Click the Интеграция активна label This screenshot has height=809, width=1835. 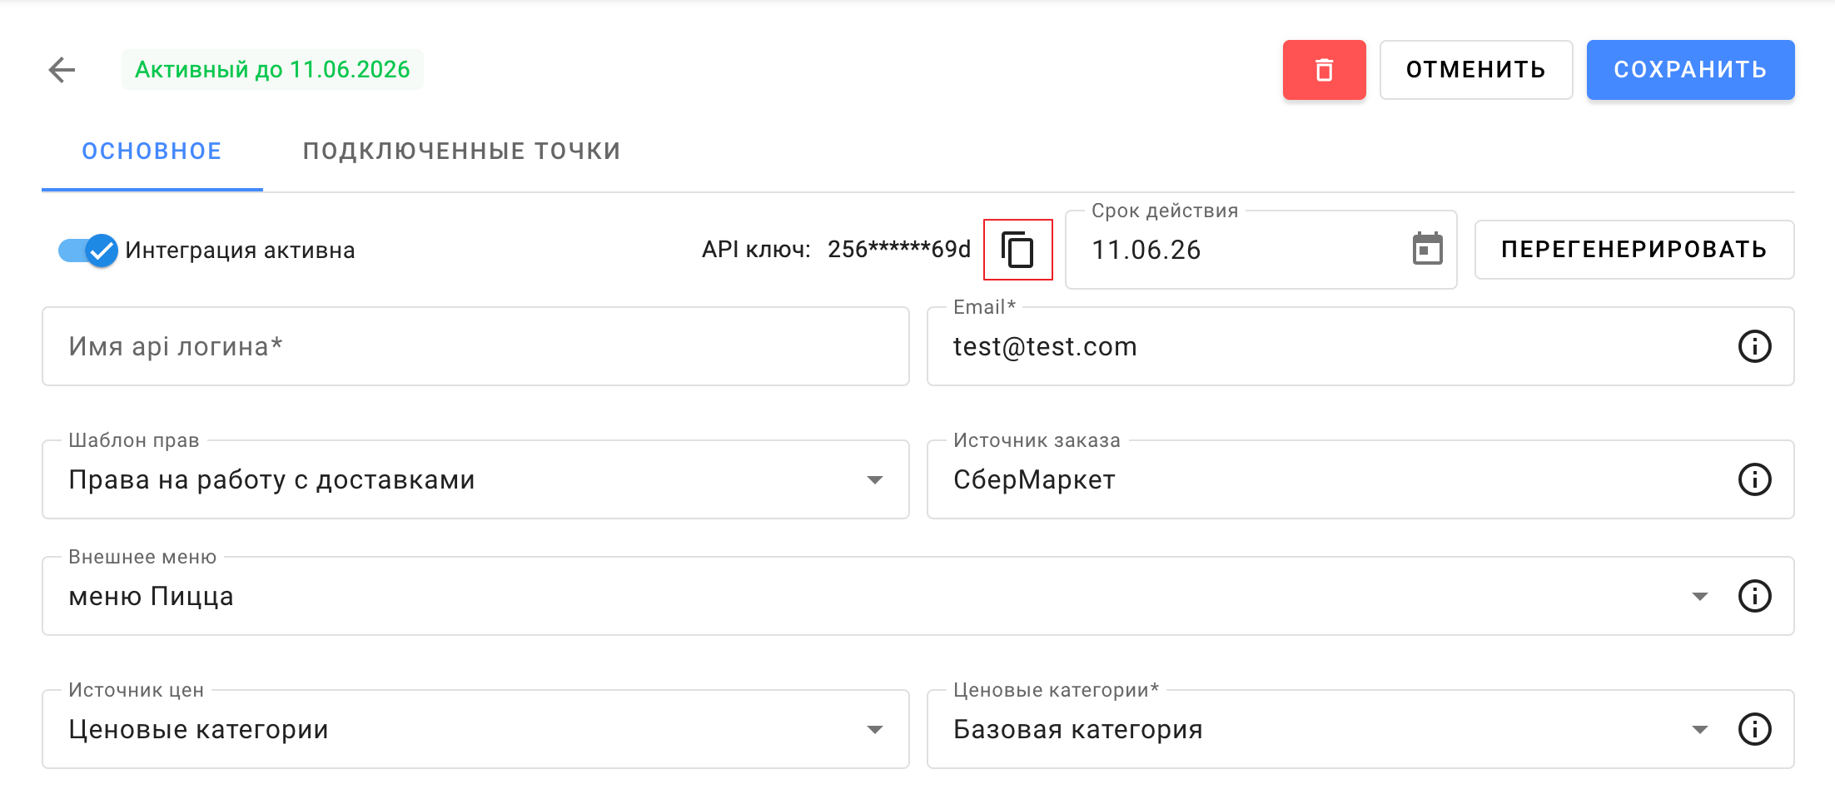(240, 251)
